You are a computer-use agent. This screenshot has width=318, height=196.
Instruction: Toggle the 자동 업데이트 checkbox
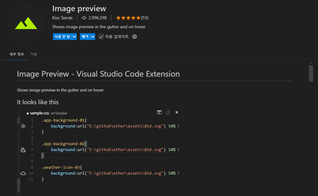click(x=101, y=37)
